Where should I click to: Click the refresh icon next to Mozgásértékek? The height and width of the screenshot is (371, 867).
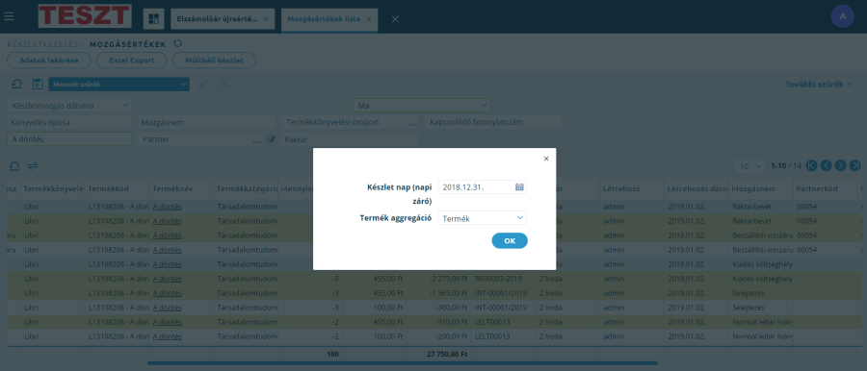(177, 43)
